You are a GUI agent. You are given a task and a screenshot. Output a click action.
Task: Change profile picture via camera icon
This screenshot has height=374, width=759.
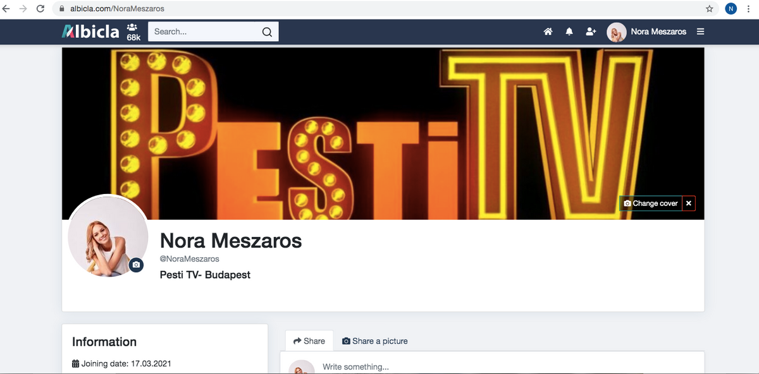tap(136, 265)
